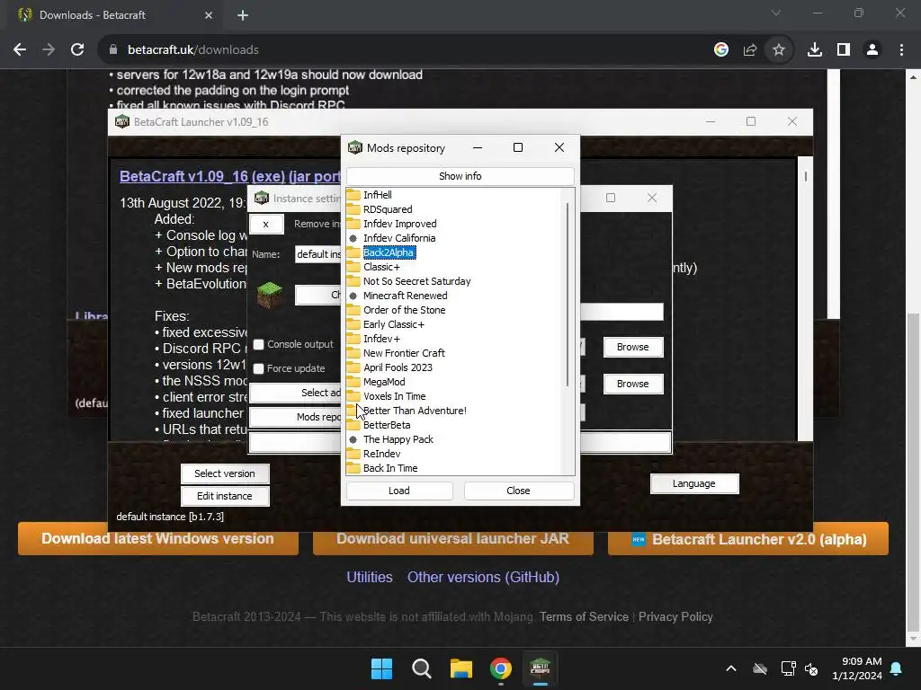This screenshot has height=690, width=921.
Task: Select Early Classic+ in mods list
Action: click(394, 324)
